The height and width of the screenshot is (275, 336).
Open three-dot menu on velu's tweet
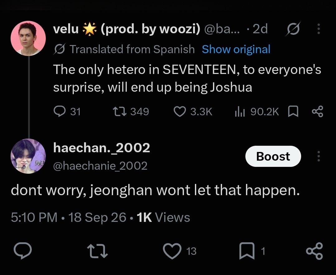(319, 29)
